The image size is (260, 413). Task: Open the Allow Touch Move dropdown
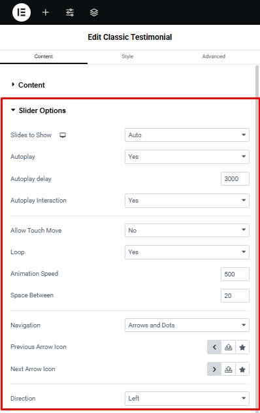pos(187,230)
